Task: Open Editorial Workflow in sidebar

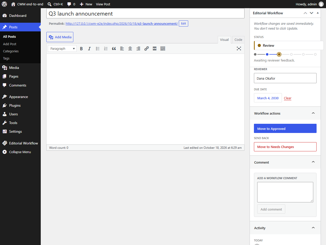Action: coord(20,143)
